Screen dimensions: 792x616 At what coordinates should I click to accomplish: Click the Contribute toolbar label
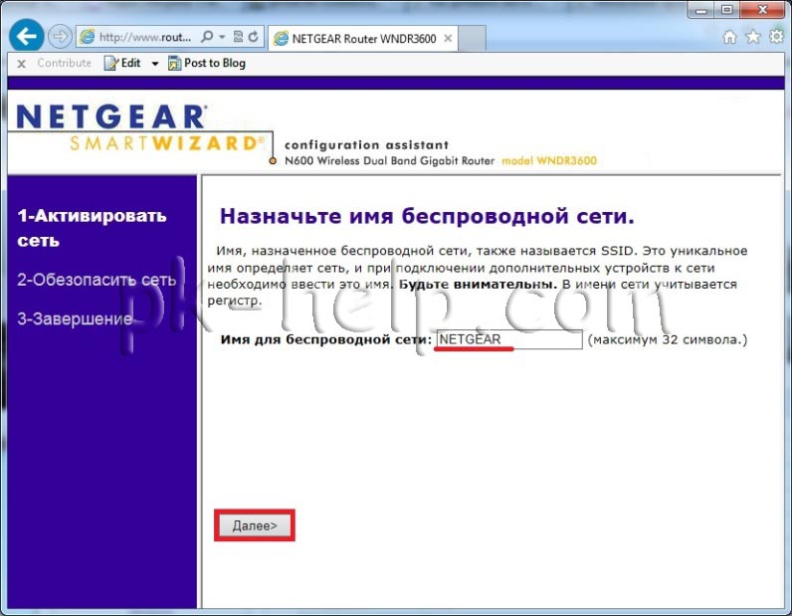[x=64, y=63]
